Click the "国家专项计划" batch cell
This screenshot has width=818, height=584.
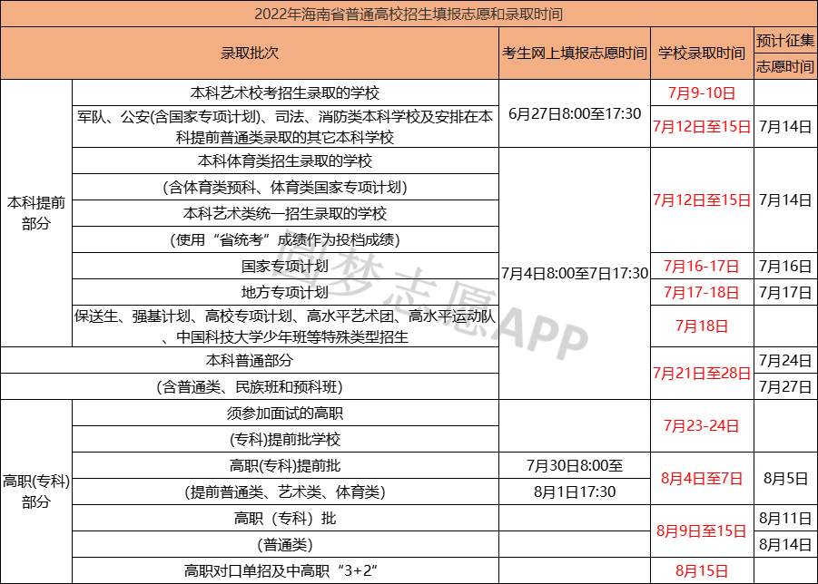pyautogui.click(x=285, y=267)
